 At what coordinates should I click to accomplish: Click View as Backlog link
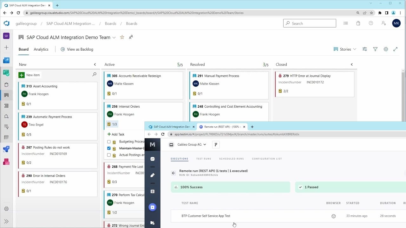click(77, 49)
